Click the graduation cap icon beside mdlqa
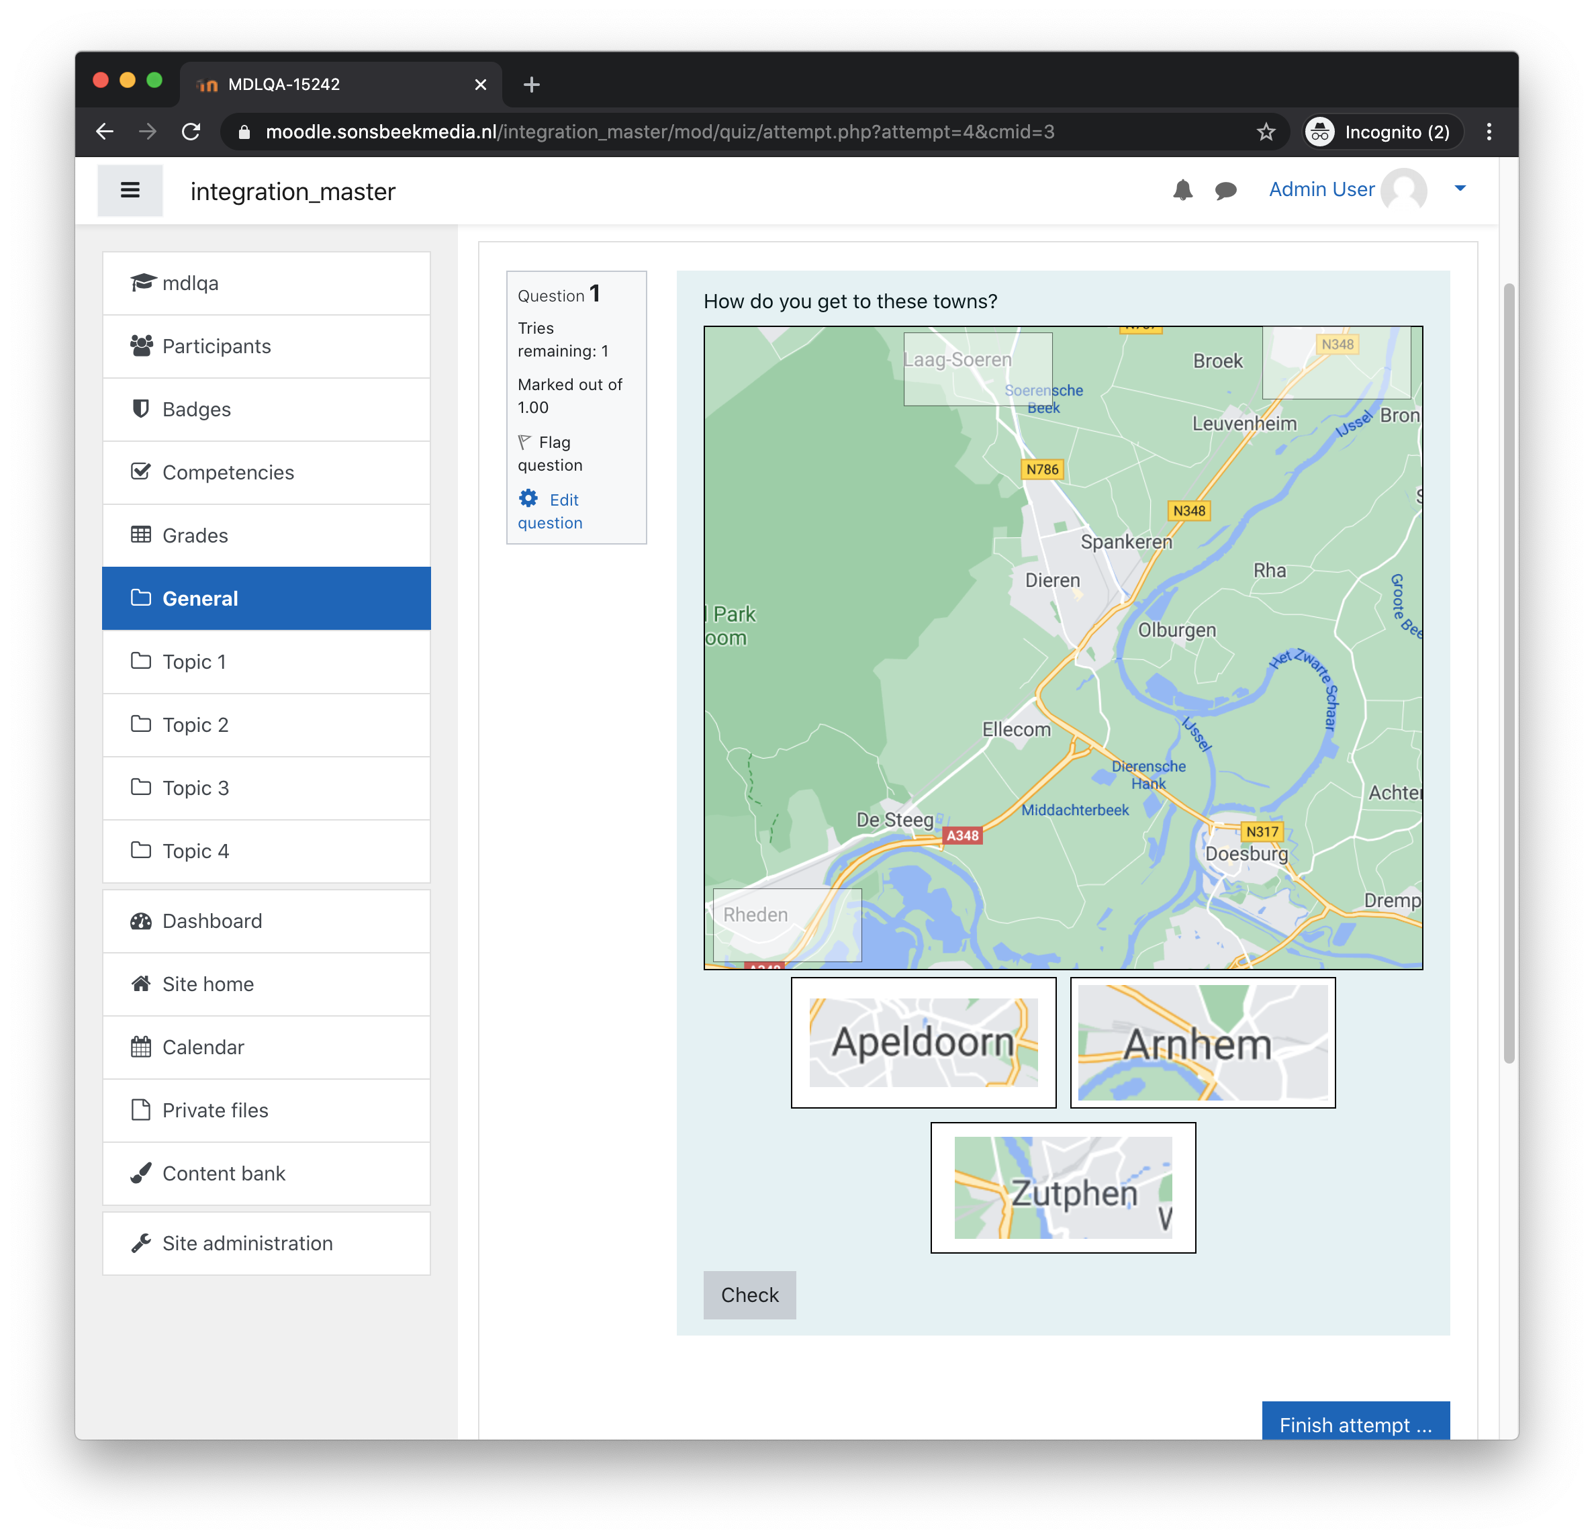The height and width of the screenshot is (1539, 1594). 142,282
